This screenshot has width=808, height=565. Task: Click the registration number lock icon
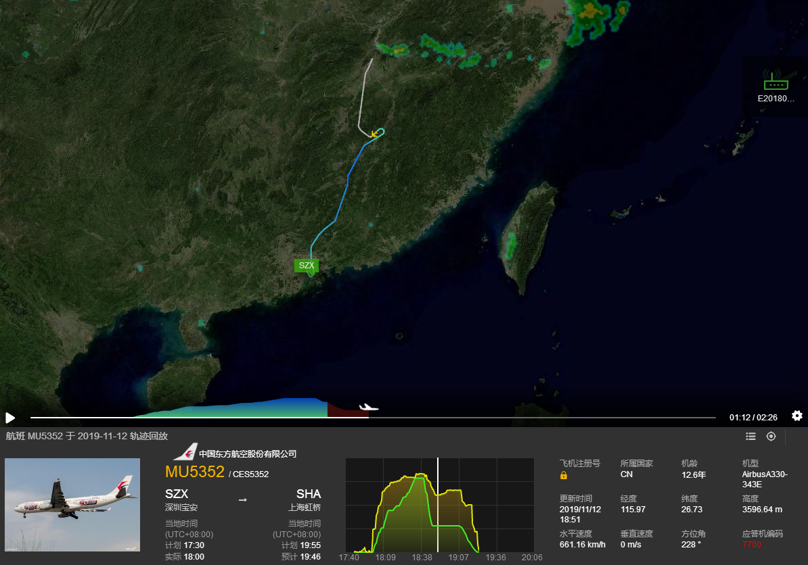[x=564, y=475]
